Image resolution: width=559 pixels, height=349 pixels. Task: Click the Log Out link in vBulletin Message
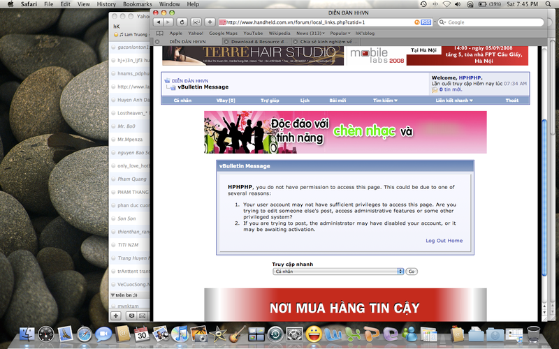coord(435,241)
